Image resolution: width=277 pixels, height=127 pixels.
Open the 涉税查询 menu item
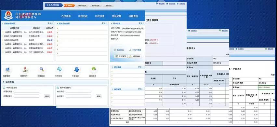133,16
